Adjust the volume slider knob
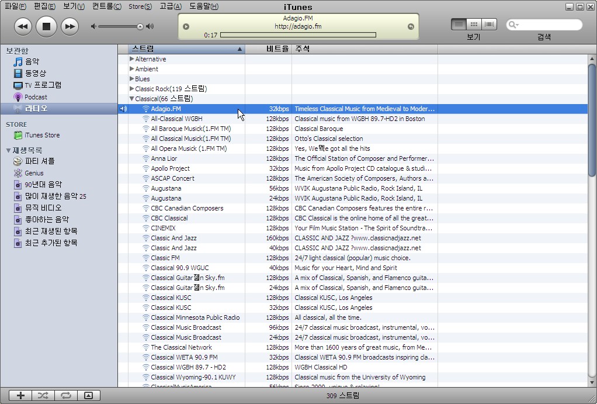The width and height of the screenshot is (597, 404). coord(140,26)
